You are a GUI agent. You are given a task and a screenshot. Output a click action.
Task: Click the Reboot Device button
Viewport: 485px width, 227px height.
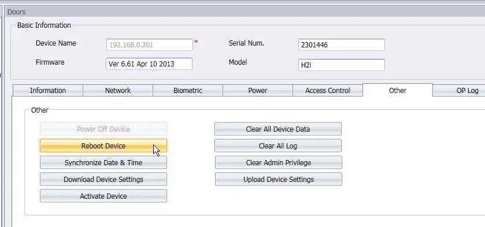(103, 146)
